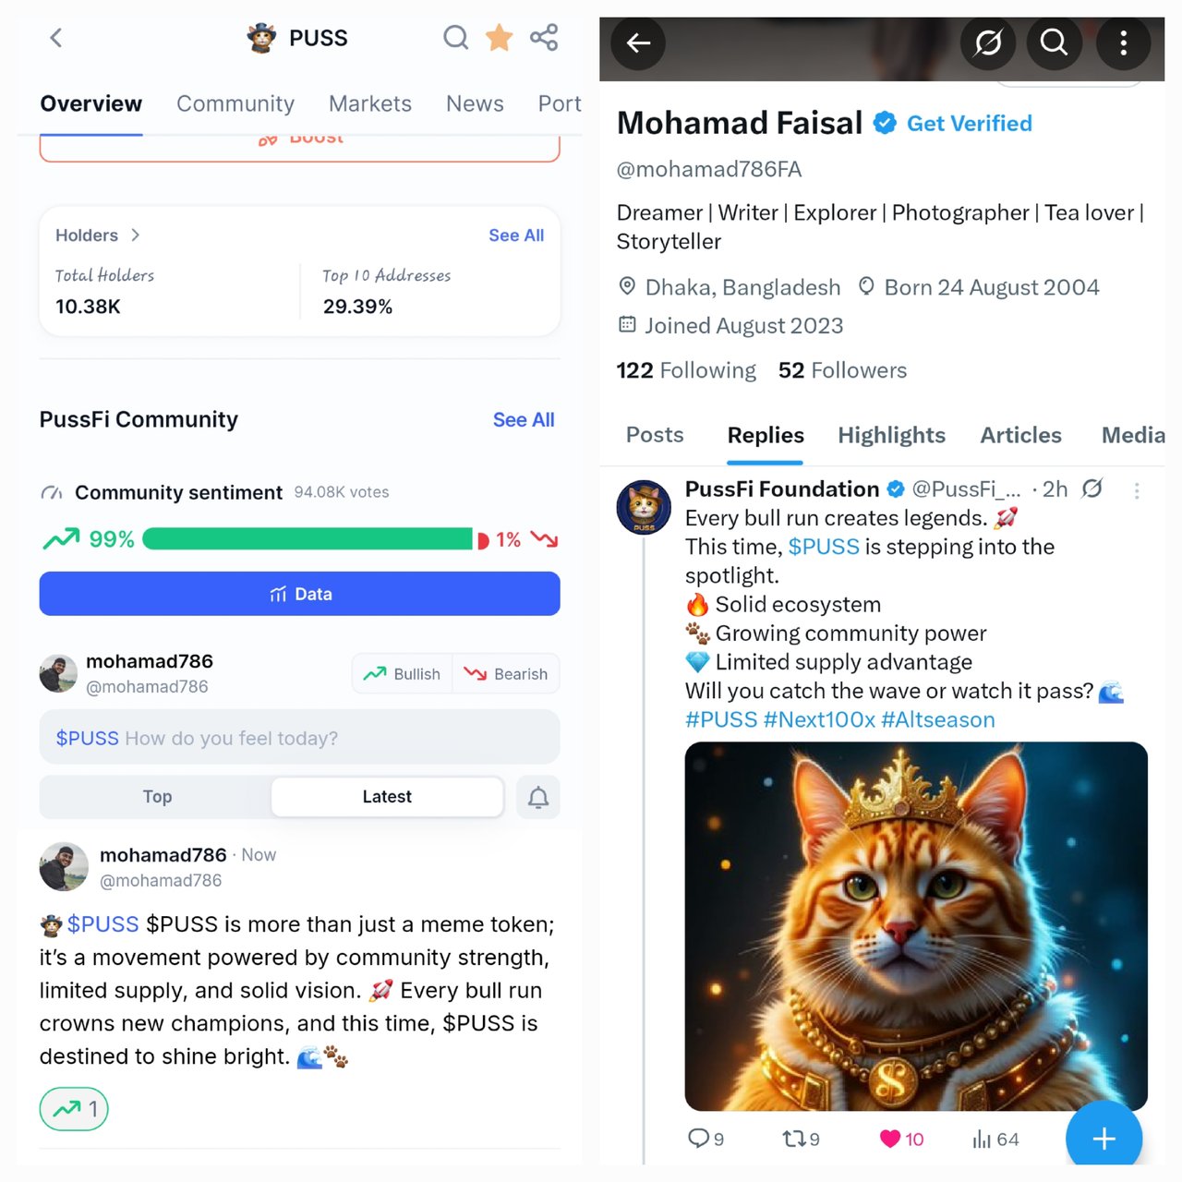Switch to the Community tab
Screen dimensions: 1182x1182
235,103
